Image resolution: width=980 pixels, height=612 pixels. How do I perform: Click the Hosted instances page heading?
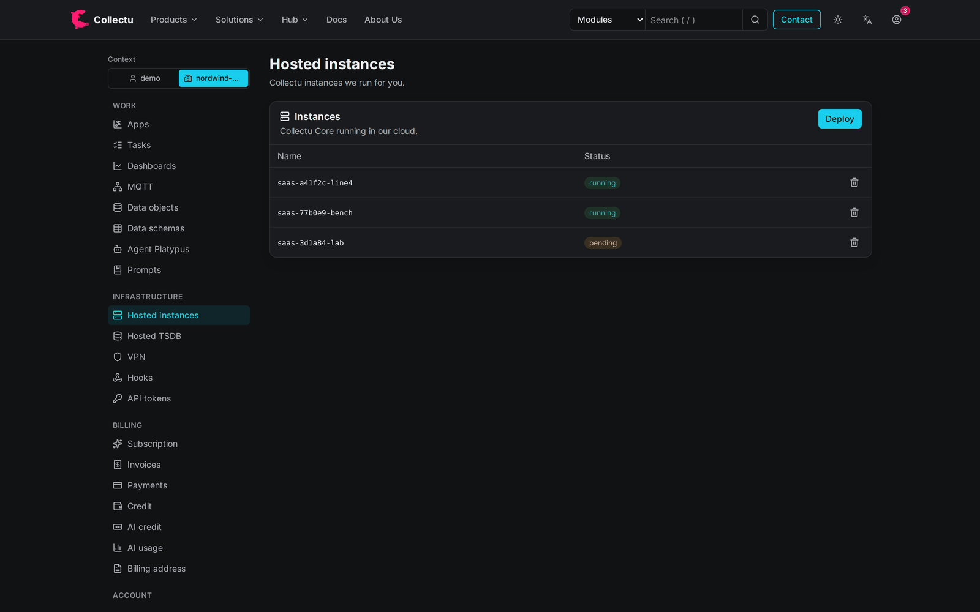click(x=332, y=64)
